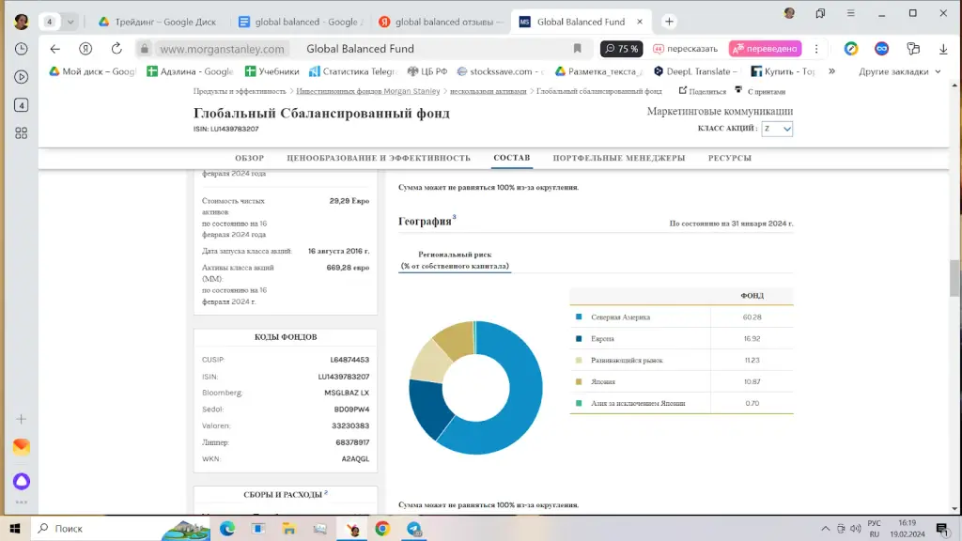Select the 'Региональный риск' chart tab
The width and height of the screenshot is (962, 541).
[455, 260]
